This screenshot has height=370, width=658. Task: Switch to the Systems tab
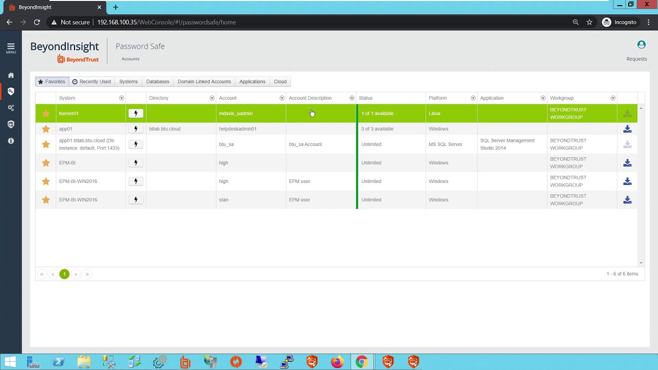point(129,82)
